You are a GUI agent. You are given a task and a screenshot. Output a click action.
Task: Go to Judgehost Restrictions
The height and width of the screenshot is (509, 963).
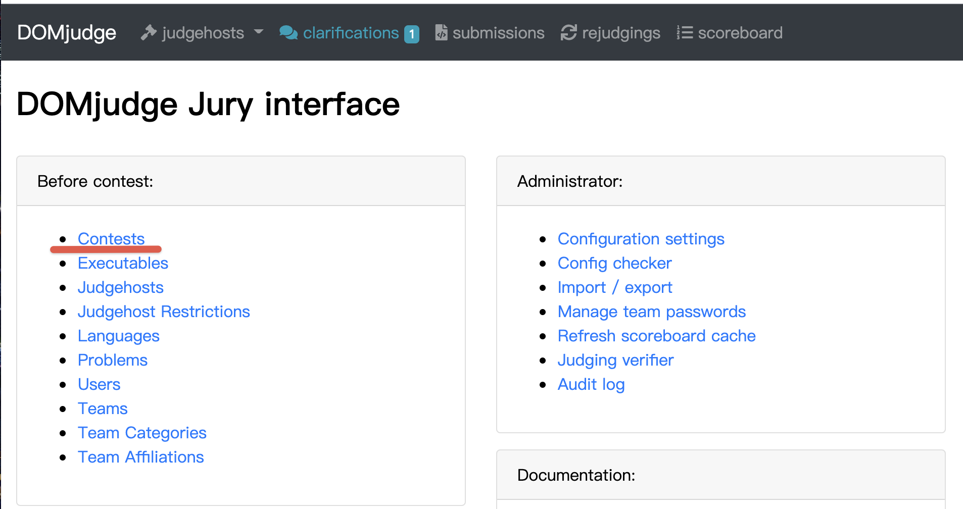pyautogui.click(x=164, y=312)
